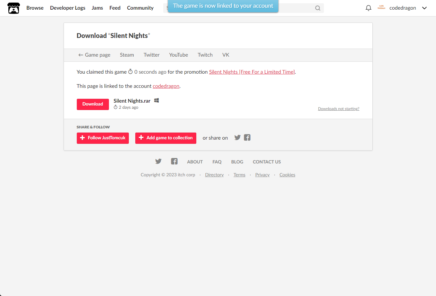Click the Download Silent Nights heading
This screenshot has height=296, width=436.
click(113, 36)
